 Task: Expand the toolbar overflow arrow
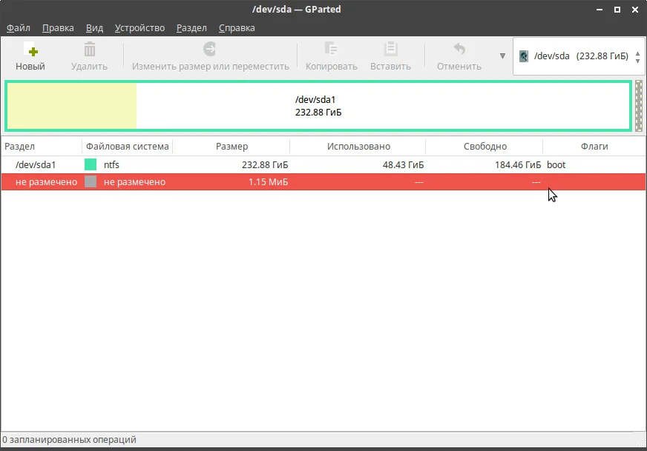pos(502,56)
